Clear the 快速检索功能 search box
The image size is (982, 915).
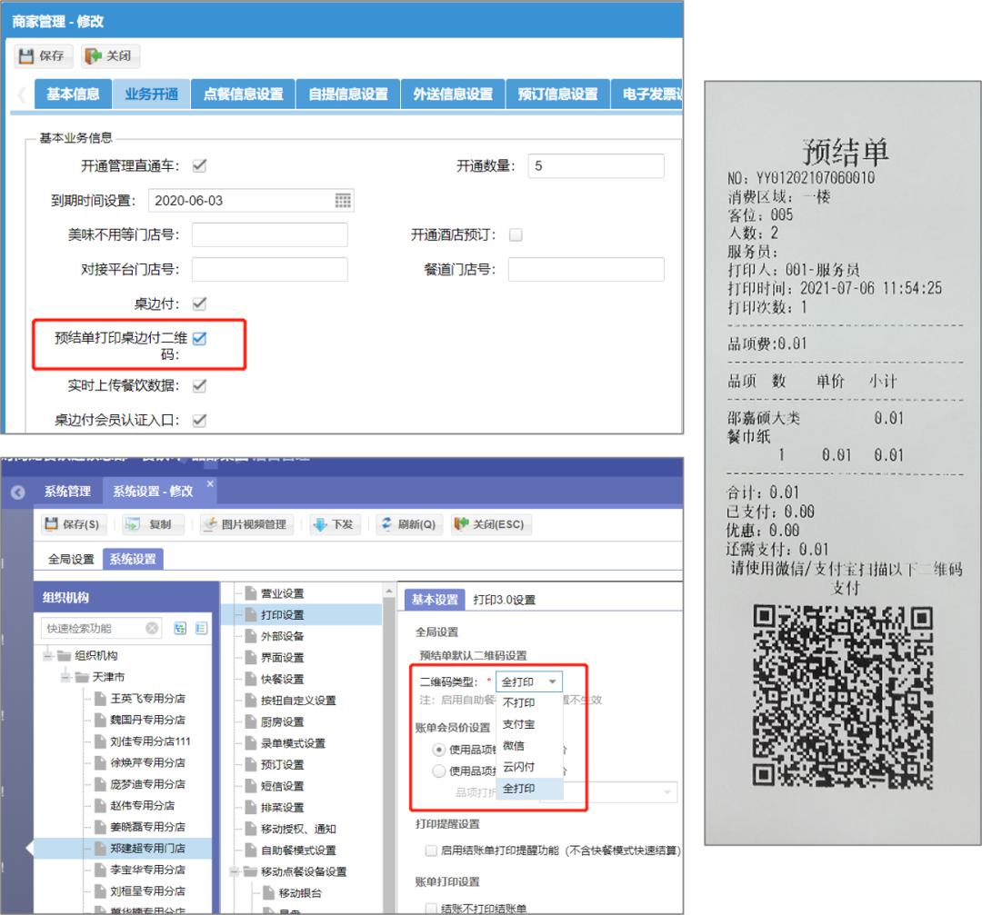[152, 629]
